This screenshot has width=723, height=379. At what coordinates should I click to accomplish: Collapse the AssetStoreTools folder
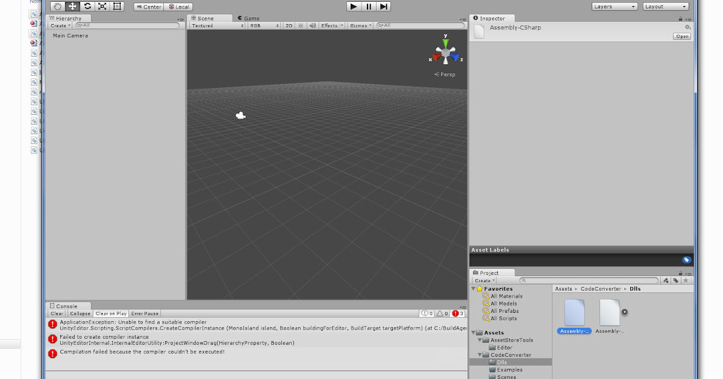coord(480,340)
